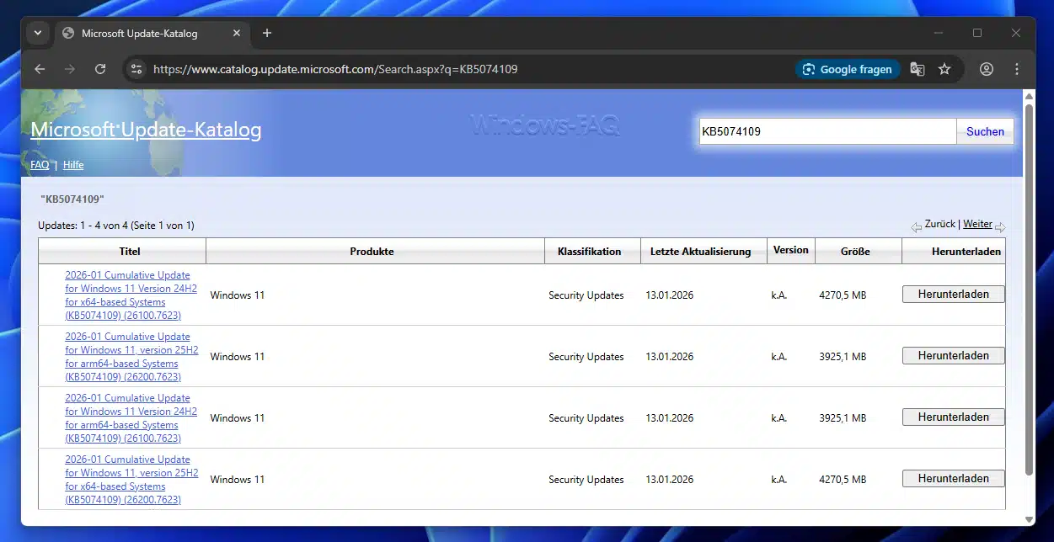This screenshot has width=1054, height=542.
Task: Click the KB5074109 search input field
Action: pos(826,131)
